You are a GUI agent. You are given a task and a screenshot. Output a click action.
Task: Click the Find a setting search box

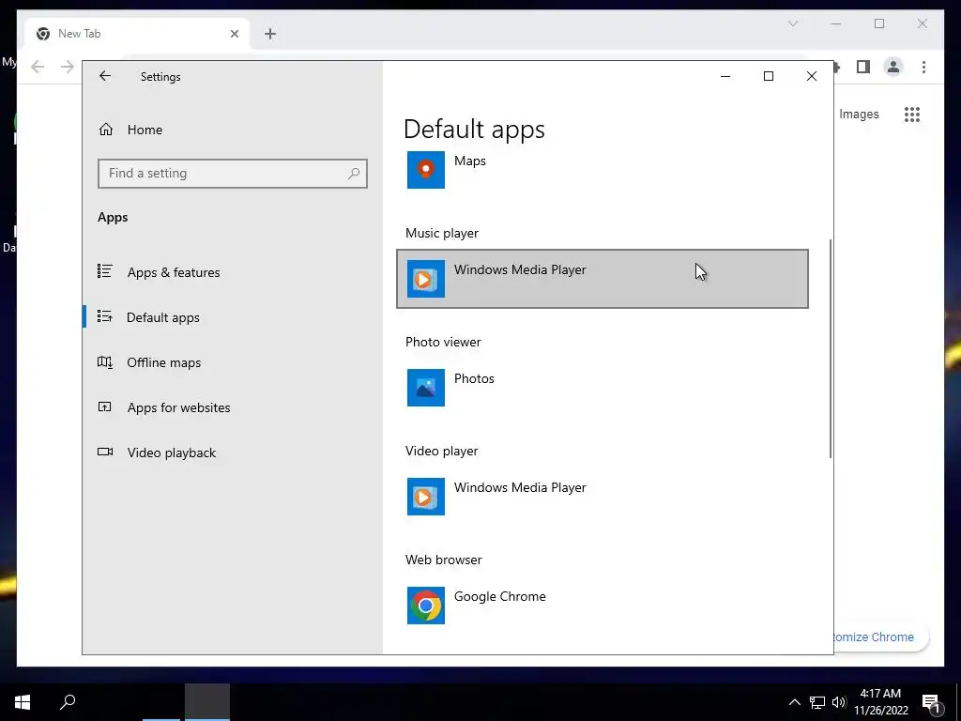(x=233, y=174)
